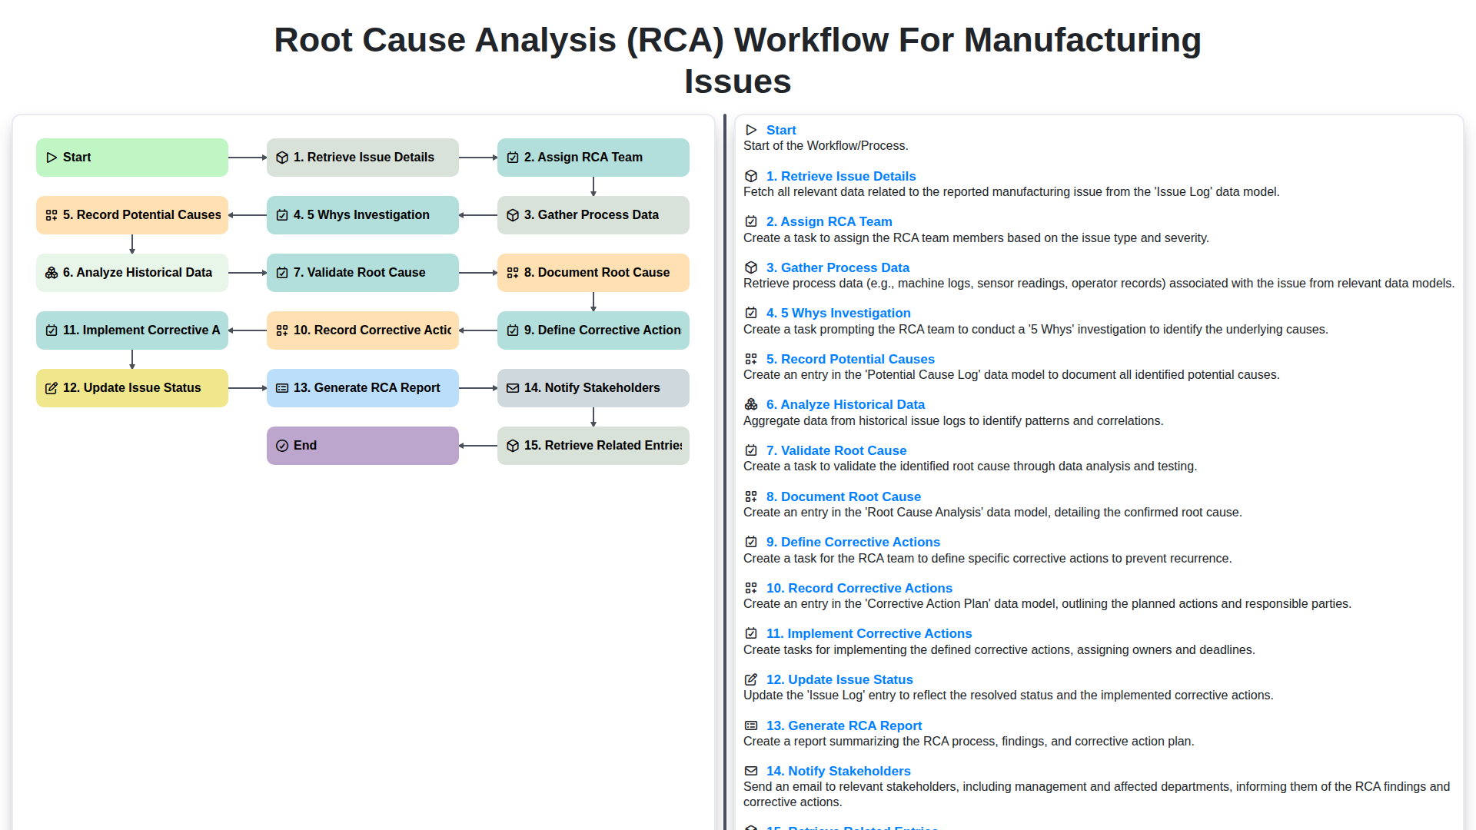
Task: Open the 13. Generate RCA Report heading link
Action: [843, 725]
